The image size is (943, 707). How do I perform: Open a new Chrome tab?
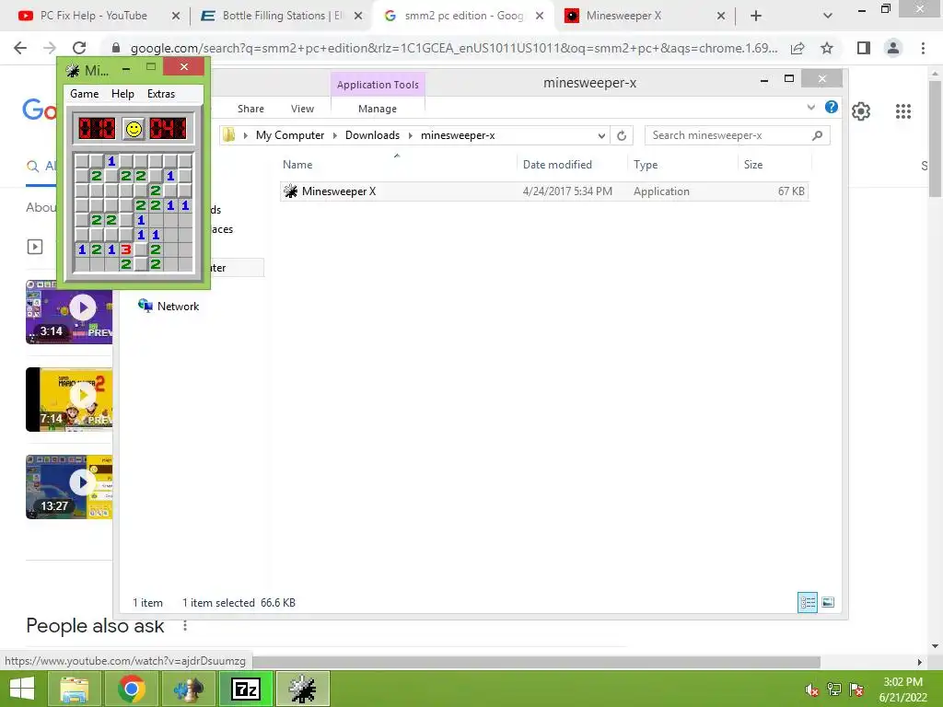756,16
